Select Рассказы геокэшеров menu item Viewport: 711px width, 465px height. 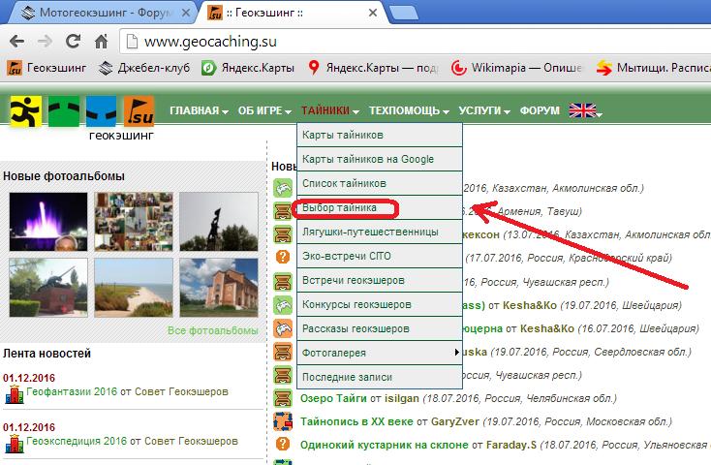tap(380, 328)
